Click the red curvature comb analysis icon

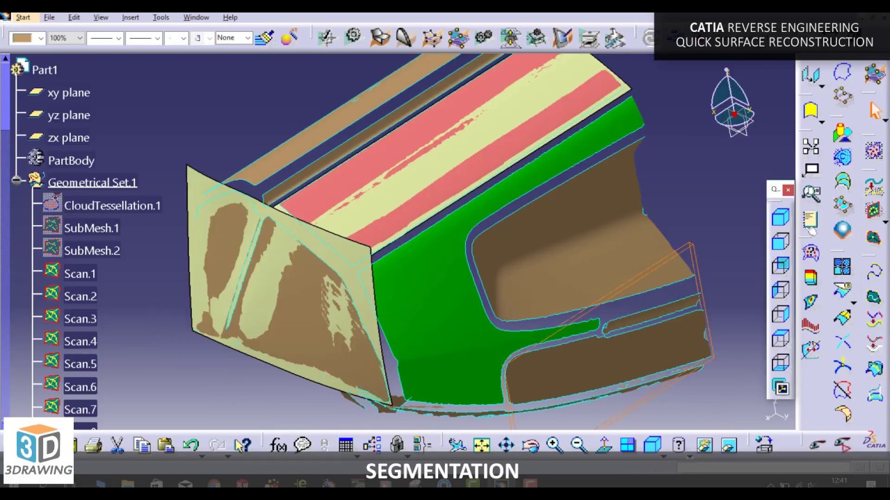(x=811, y=325)
